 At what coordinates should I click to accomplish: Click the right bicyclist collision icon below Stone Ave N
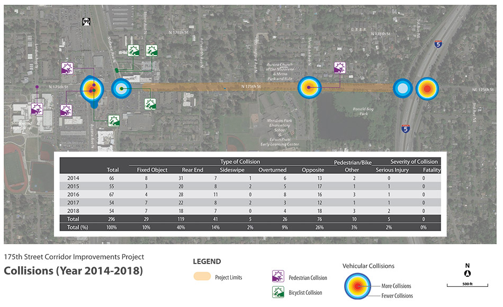click(x=152, y=50)
